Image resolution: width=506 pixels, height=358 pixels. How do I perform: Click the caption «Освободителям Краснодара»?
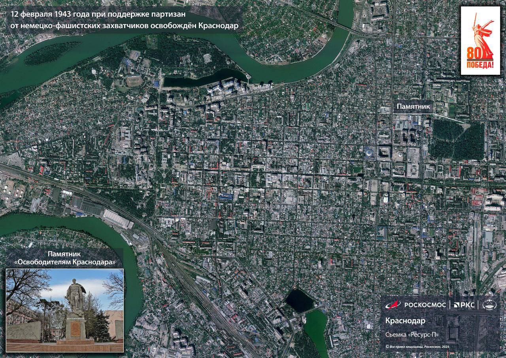(x=65, y=262)
